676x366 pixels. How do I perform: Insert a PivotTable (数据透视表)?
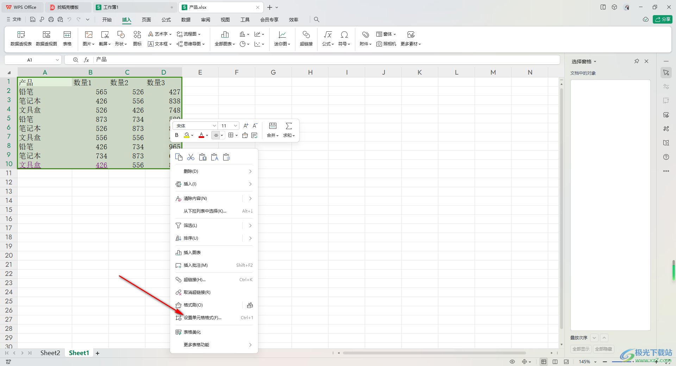click(21, 38)
